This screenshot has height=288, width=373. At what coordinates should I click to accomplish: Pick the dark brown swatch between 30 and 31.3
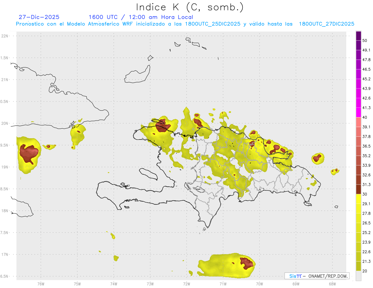point(358,189)
